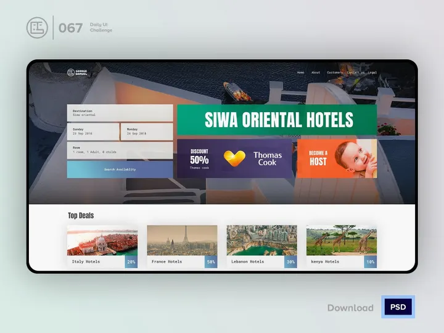Open the France Hotels deal photo
The height and width of the screenshot is (333, 444).
182,240
